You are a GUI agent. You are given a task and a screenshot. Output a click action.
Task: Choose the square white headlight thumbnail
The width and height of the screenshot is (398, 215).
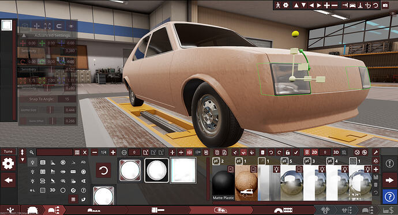183,171
